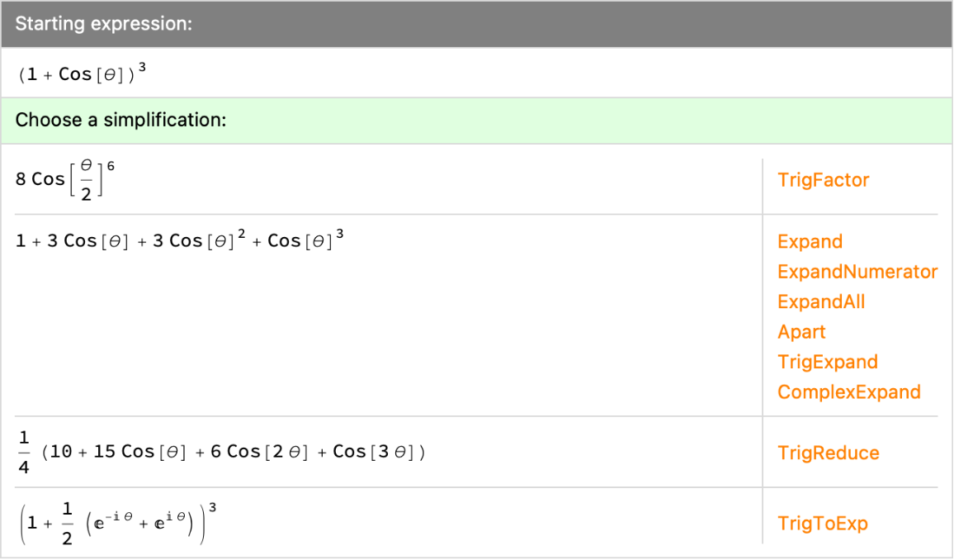Apply the TrigReduce simplification
Viewport: 954px width, 560px height.
click(828, 453)
